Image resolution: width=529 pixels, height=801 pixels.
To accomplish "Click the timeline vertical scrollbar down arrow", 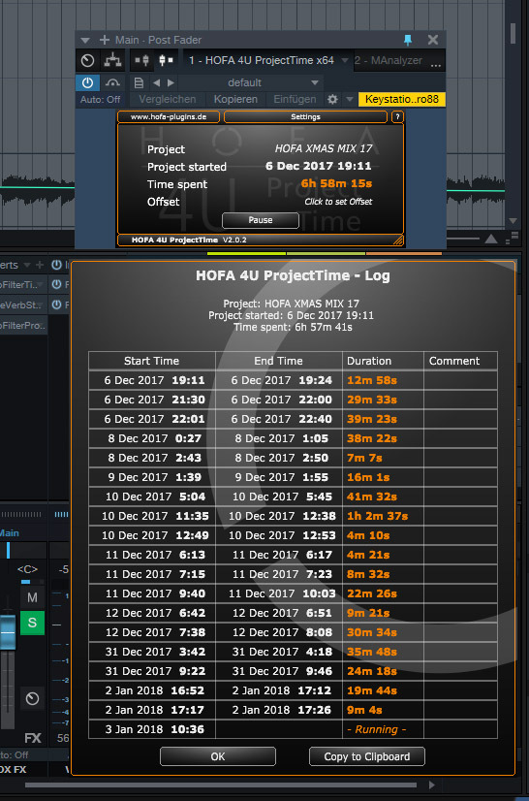I will [x=513, y=221].
